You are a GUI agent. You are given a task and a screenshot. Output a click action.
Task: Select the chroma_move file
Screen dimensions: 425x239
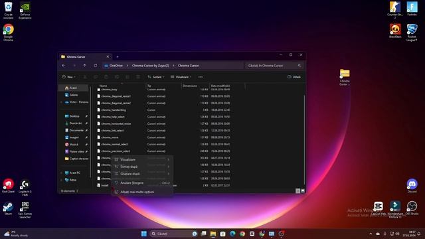[x=110, y=137]
